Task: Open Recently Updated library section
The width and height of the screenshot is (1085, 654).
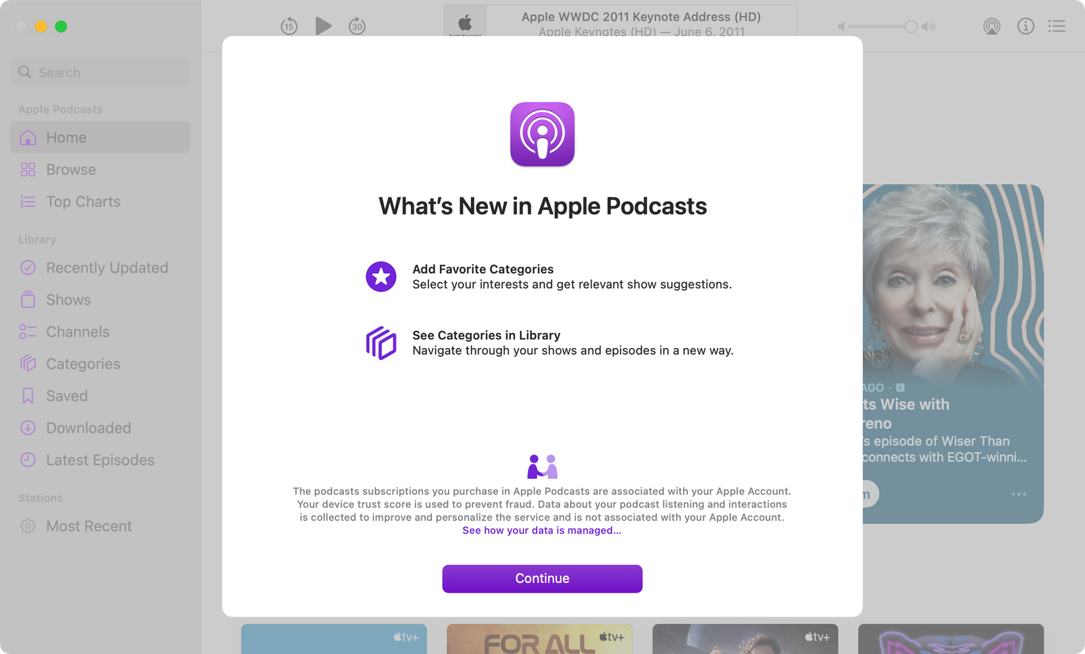Action: click(x=100, y=268)
